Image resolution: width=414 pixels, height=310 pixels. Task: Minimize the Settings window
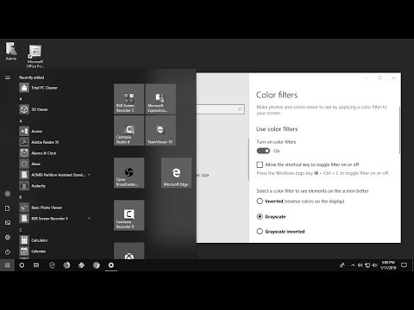366,77
